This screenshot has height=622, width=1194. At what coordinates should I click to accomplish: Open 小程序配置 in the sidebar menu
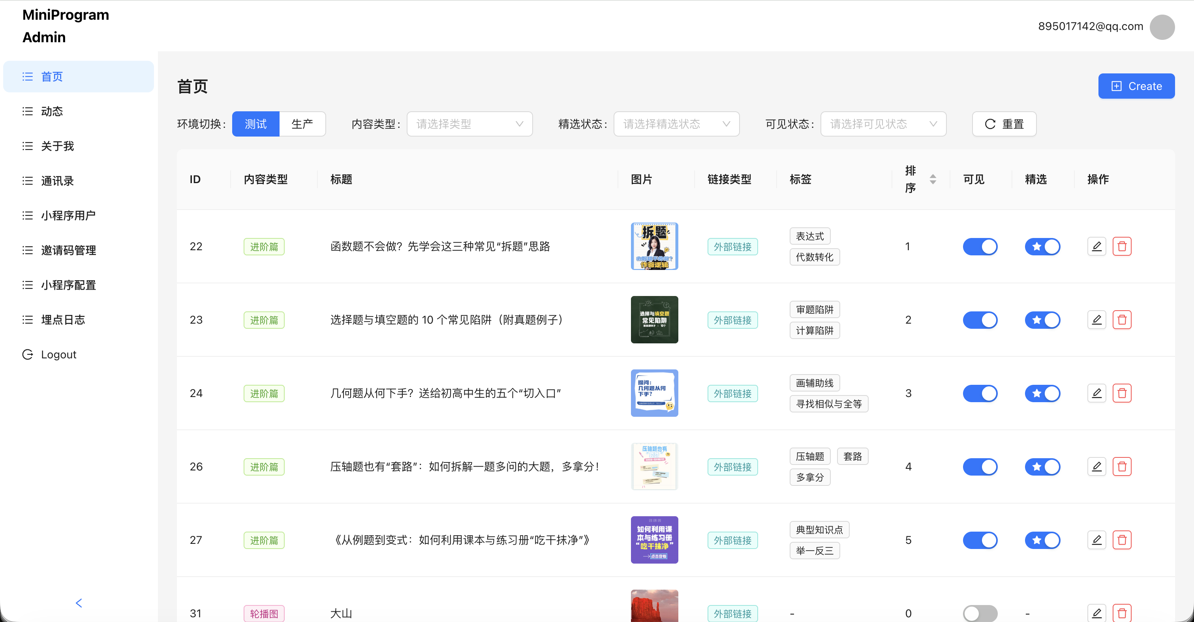coord(68,285)
